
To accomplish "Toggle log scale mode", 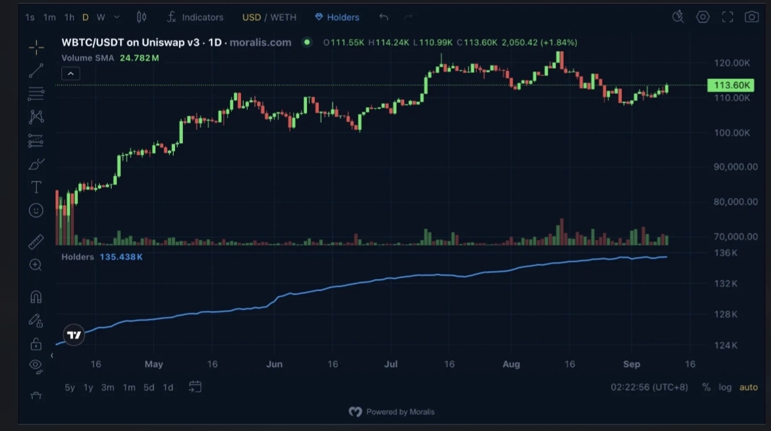I will pos(725,387).
